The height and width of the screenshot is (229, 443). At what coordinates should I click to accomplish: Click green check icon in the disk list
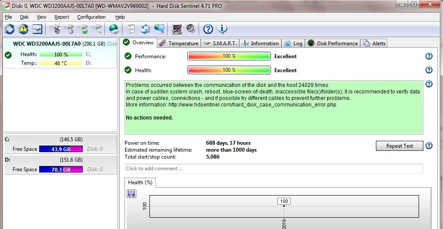[8, 55]
